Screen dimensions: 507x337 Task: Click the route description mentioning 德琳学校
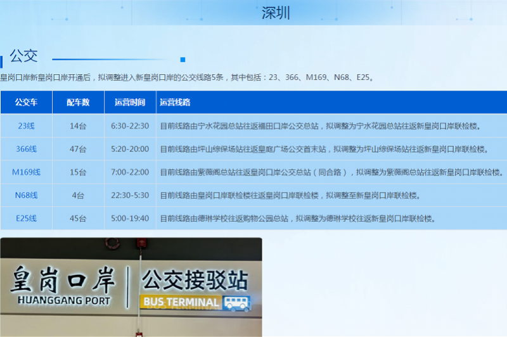coord(298,219)
